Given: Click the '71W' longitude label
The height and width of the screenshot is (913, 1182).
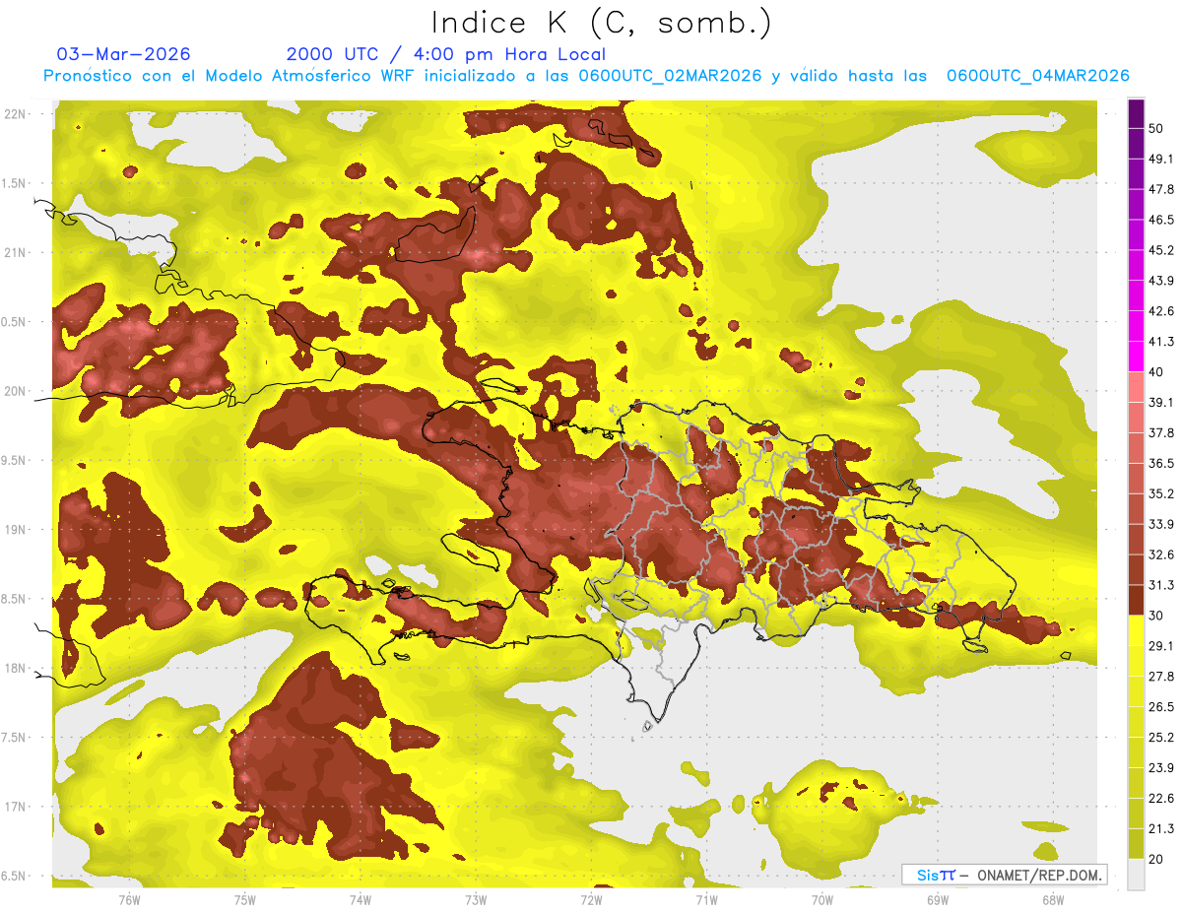Looking at the screenshot, I should (706, 899).
